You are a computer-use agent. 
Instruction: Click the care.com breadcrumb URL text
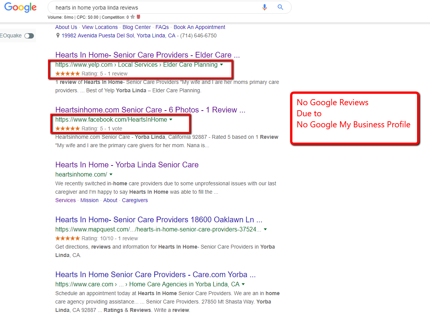pos(147,284)
